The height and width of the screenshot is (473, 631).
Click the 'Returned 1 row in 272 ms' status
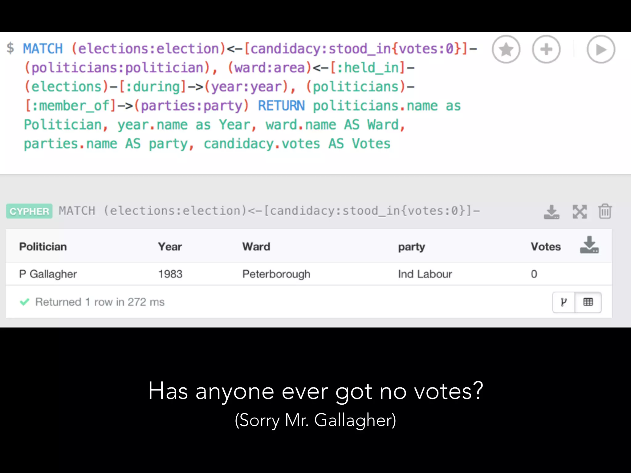coord(100,302)
